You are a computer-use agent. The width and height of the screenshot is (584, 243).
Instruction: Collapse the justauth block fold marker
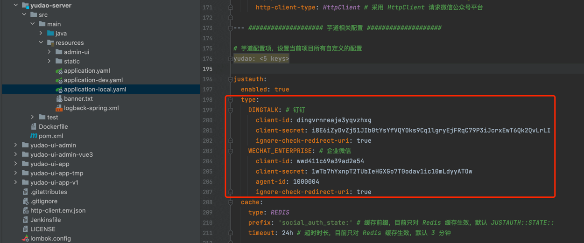(x=230, y=79)
